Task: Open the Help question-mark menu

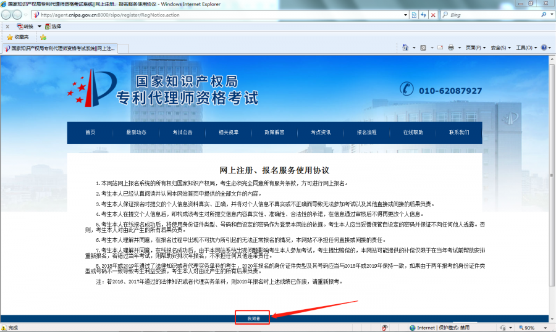Action: 546,48
